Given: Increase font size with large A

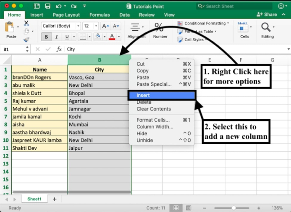Looking at the screenshot, I should click(106, 26).
